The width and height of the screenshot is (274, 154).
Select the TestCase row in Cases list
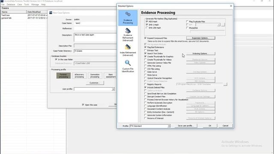24,15
